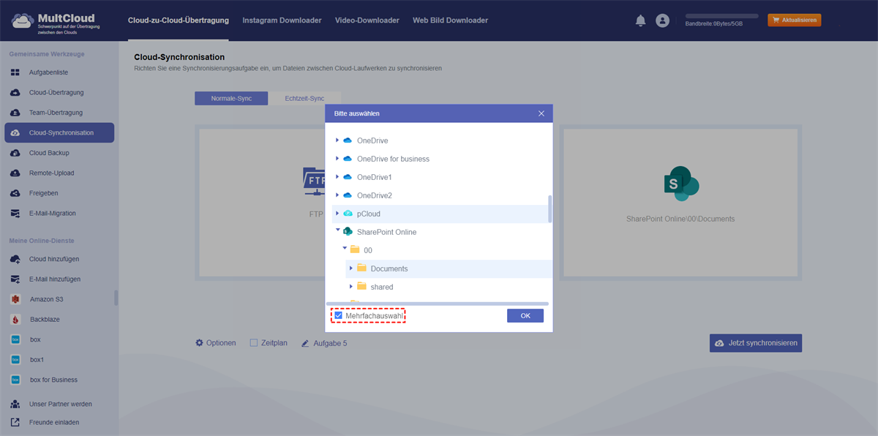Click the notification bell icon
The width and height of the screenshot is (878, 436).
point(641,20)
